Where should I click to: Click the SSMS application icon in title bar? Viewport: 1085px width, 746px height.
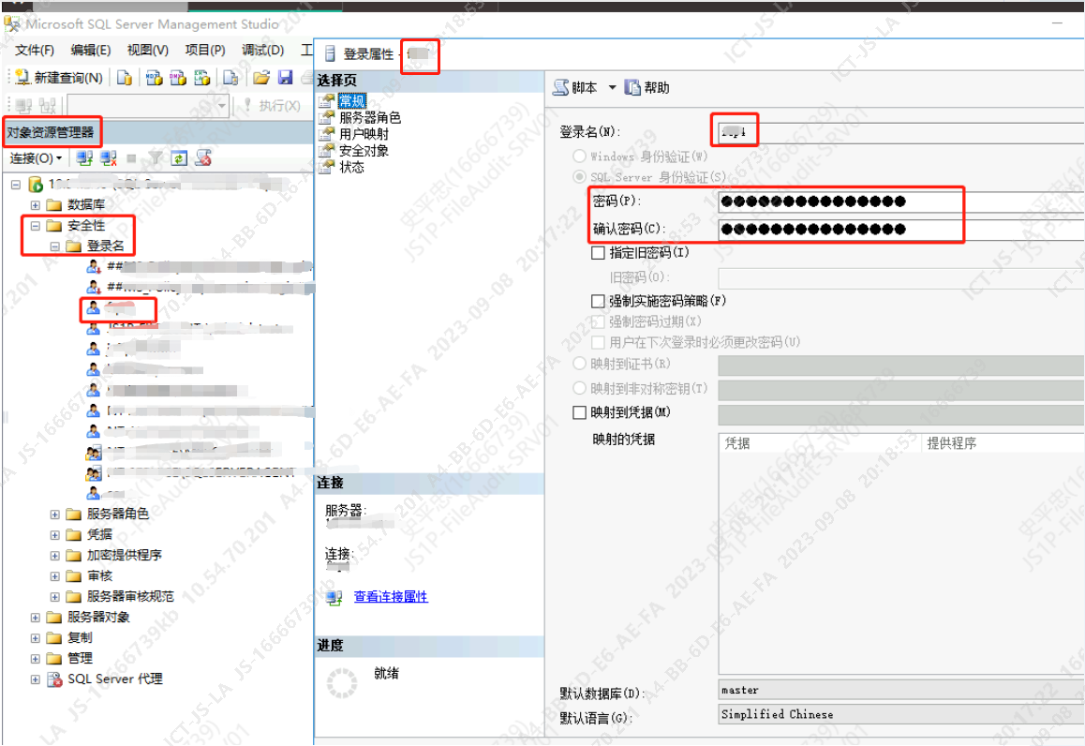pyautogui.click(x=12, y=24)
